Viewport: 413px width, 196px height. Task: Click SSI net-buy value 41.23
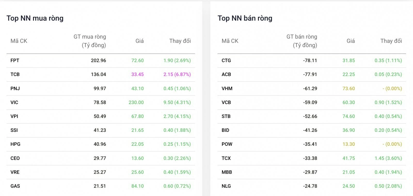[100, 130]
